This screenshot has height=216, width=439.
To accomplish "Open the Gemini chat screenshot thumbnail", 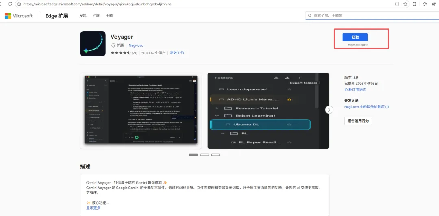I will click(141, 111).
